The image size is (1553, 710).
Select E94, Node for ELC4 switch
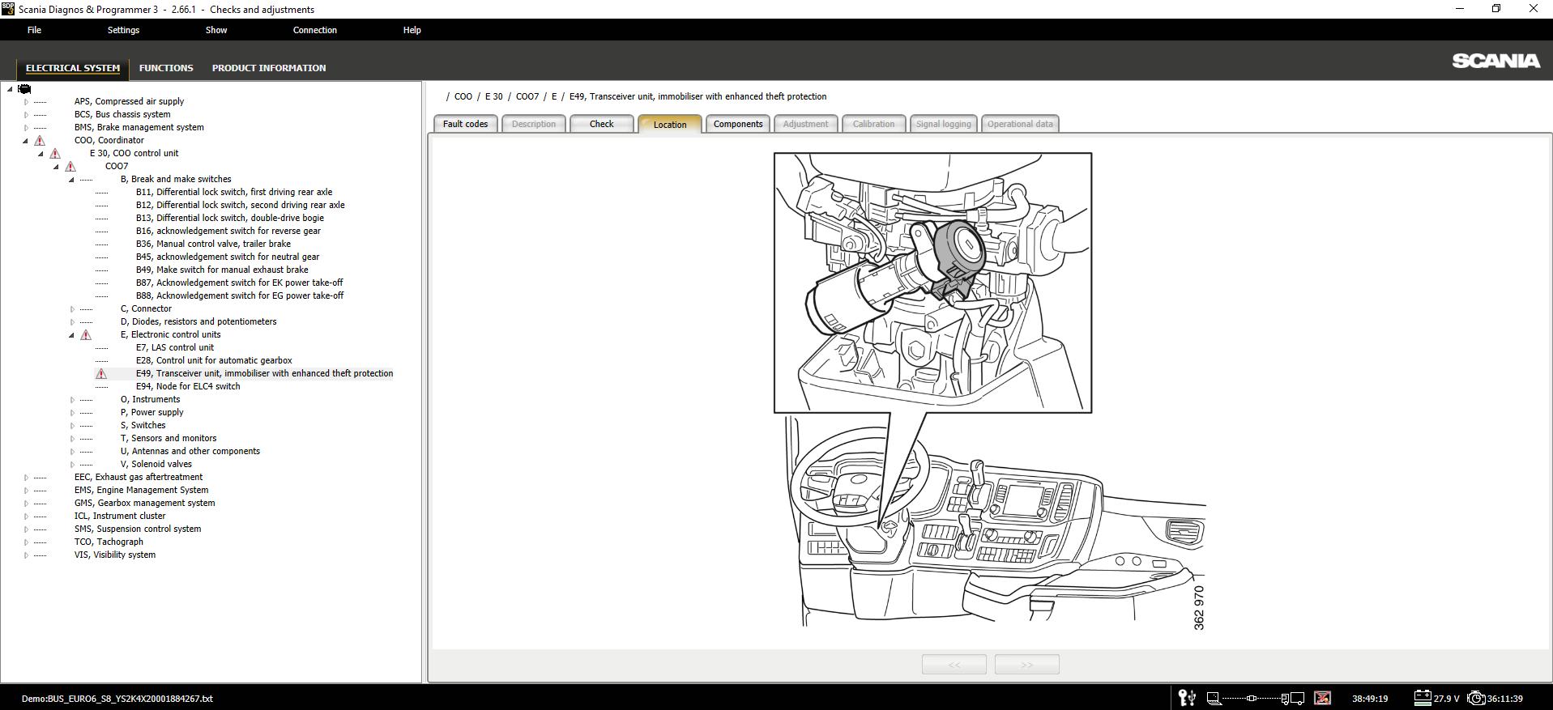188,386
